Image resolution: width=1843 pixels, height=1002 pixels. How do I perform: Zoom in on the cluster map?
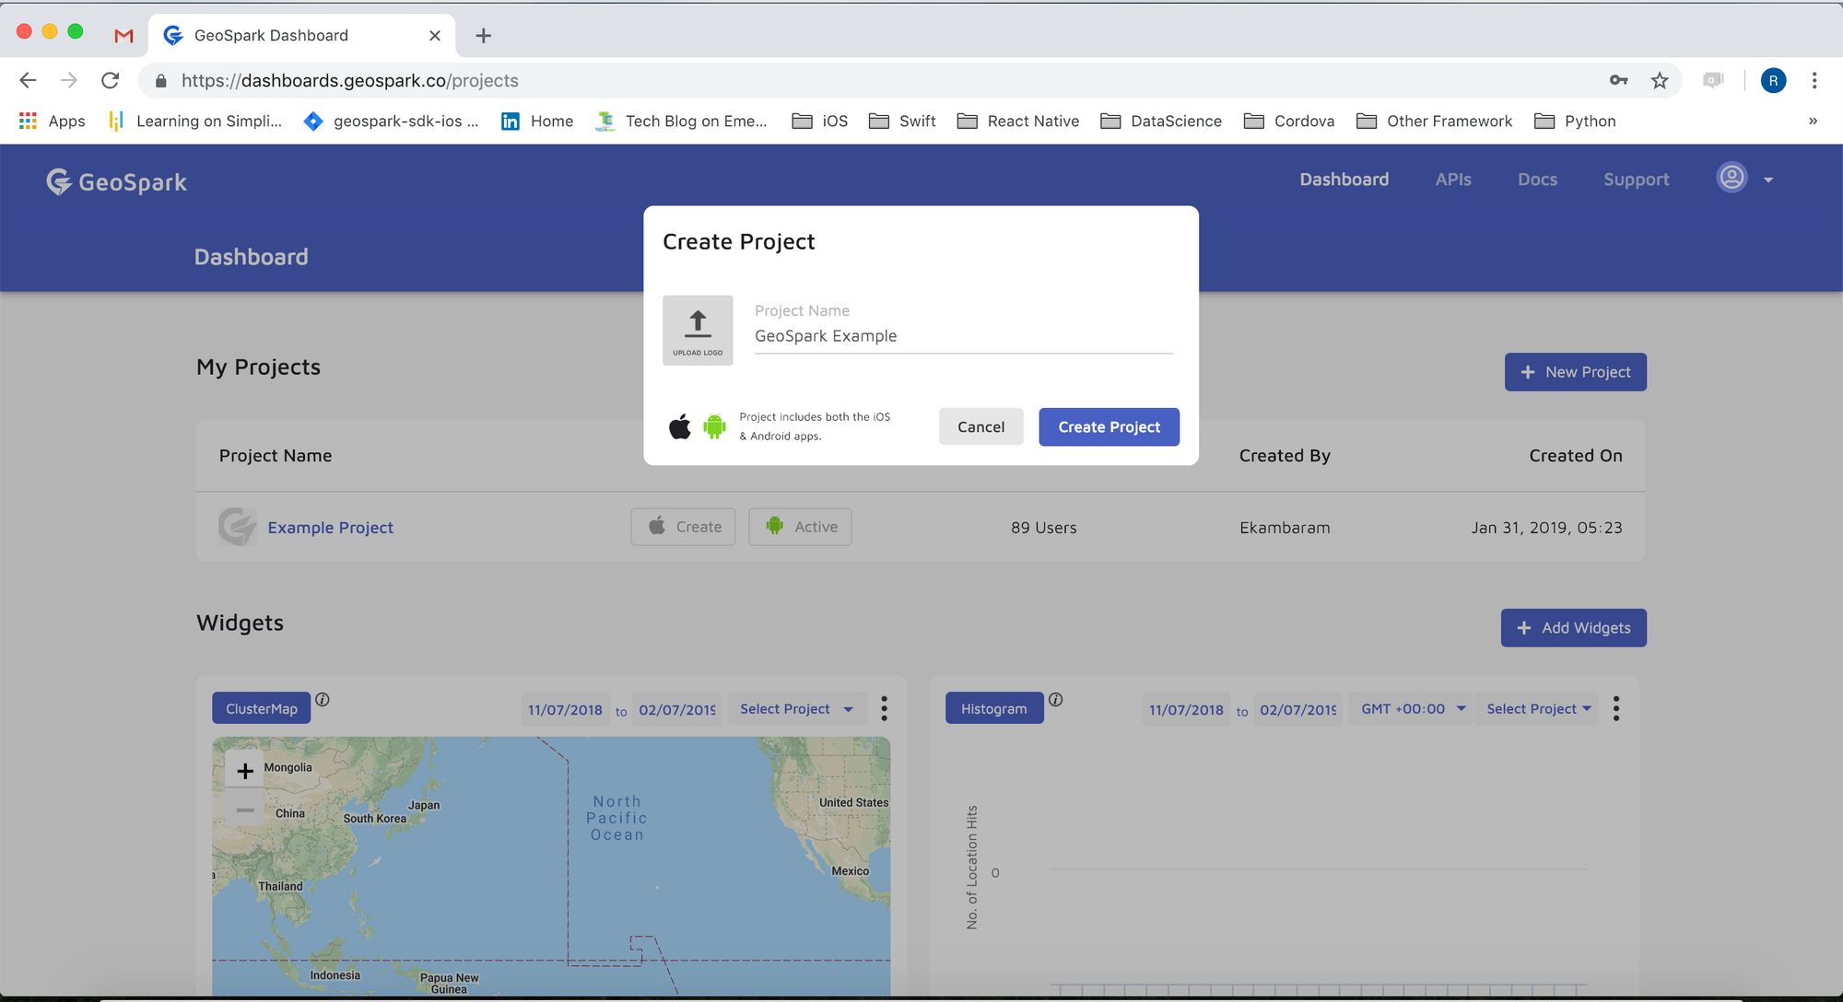point(245,771)
